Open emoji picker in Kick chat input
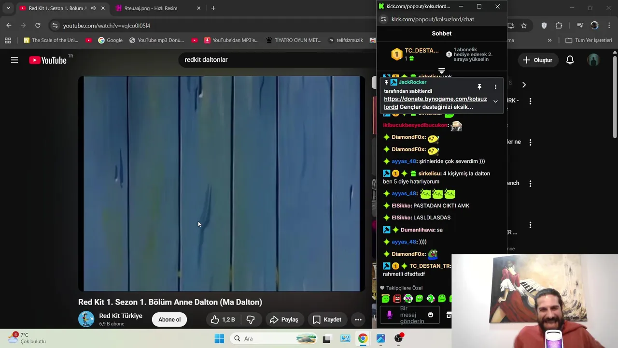Image resolution: width=618 pixels, height=348 pixels. click(x=431, y=315)
